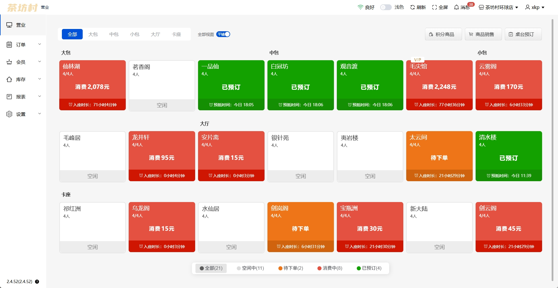Switch to the 小包 tab
The width and height of the screenshot is (558, 288).
click(135, 34)
